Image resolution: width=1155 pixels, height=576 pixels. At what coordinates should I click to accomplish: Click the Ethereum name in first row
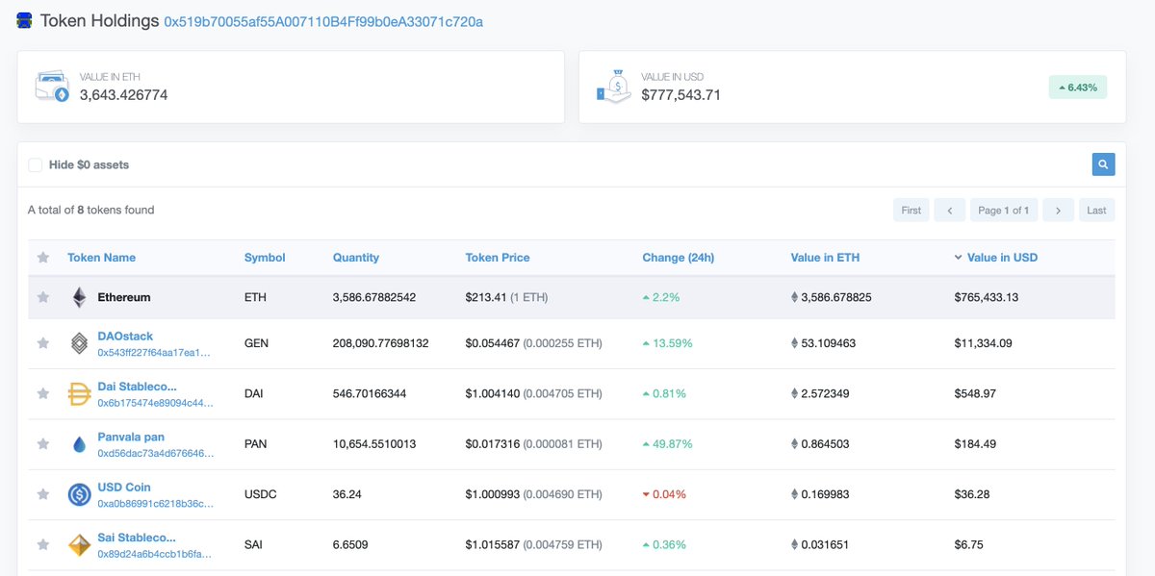pyautogui.click(x=124, y=297)
